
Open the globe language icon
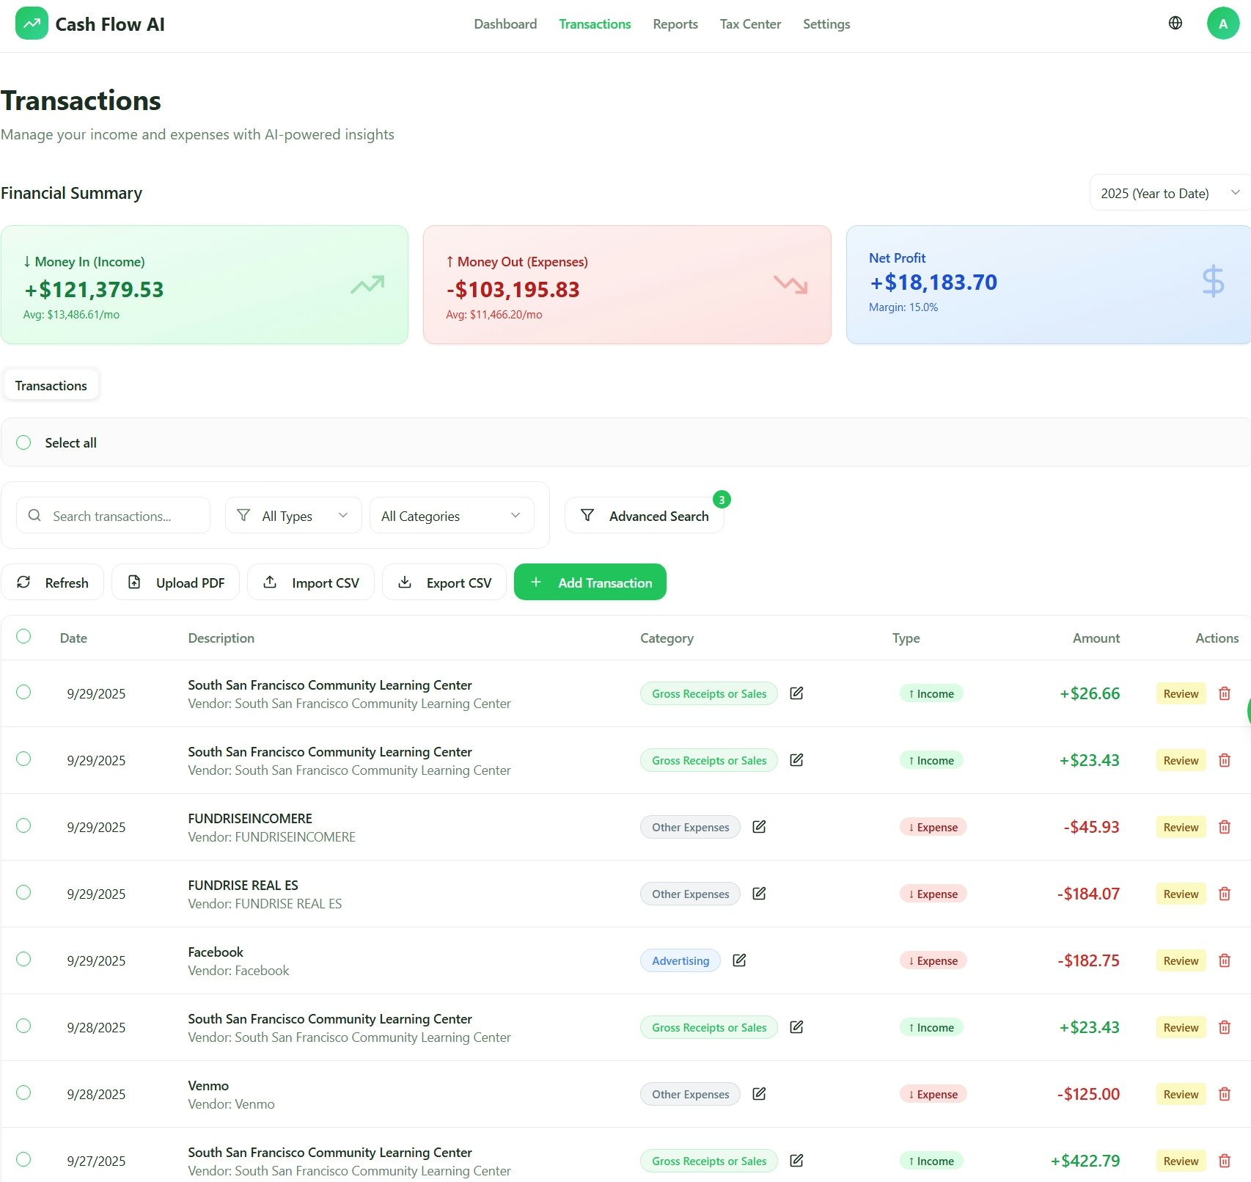[1175, 23]
